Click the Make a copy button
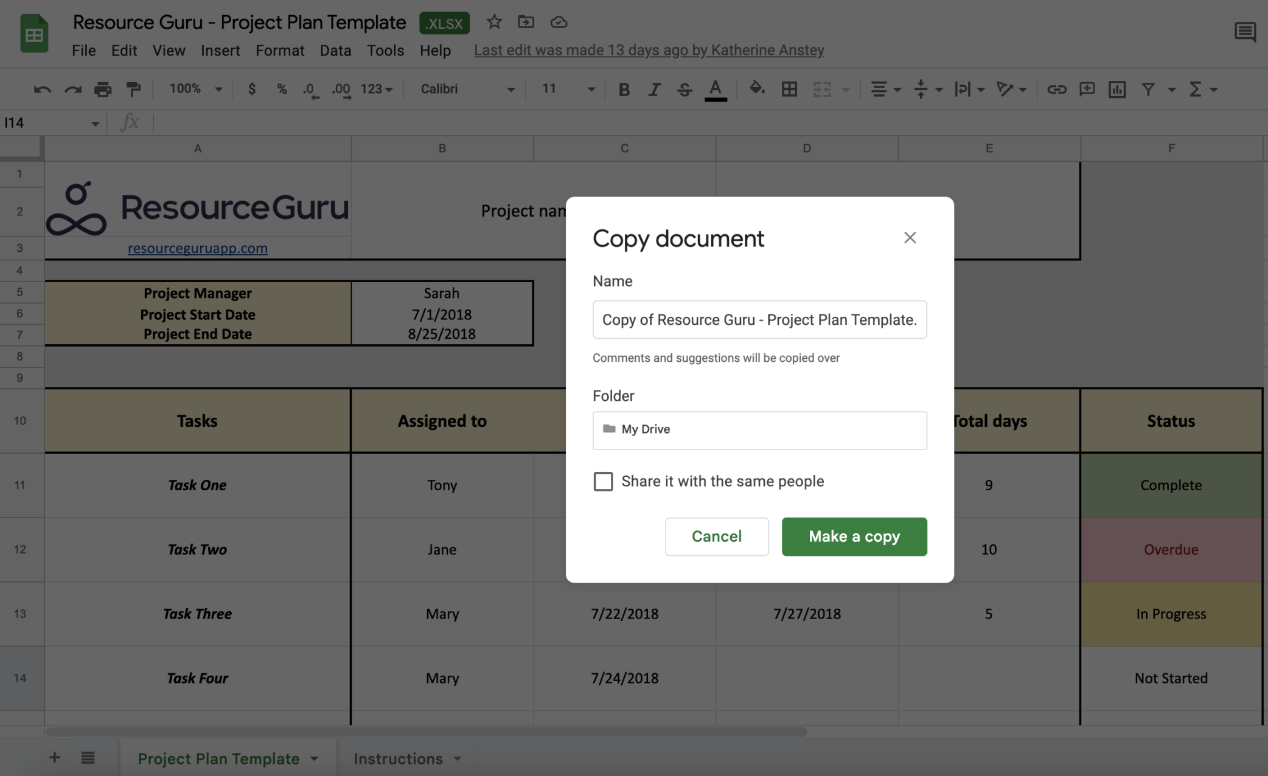 click(x=854, y=536)
